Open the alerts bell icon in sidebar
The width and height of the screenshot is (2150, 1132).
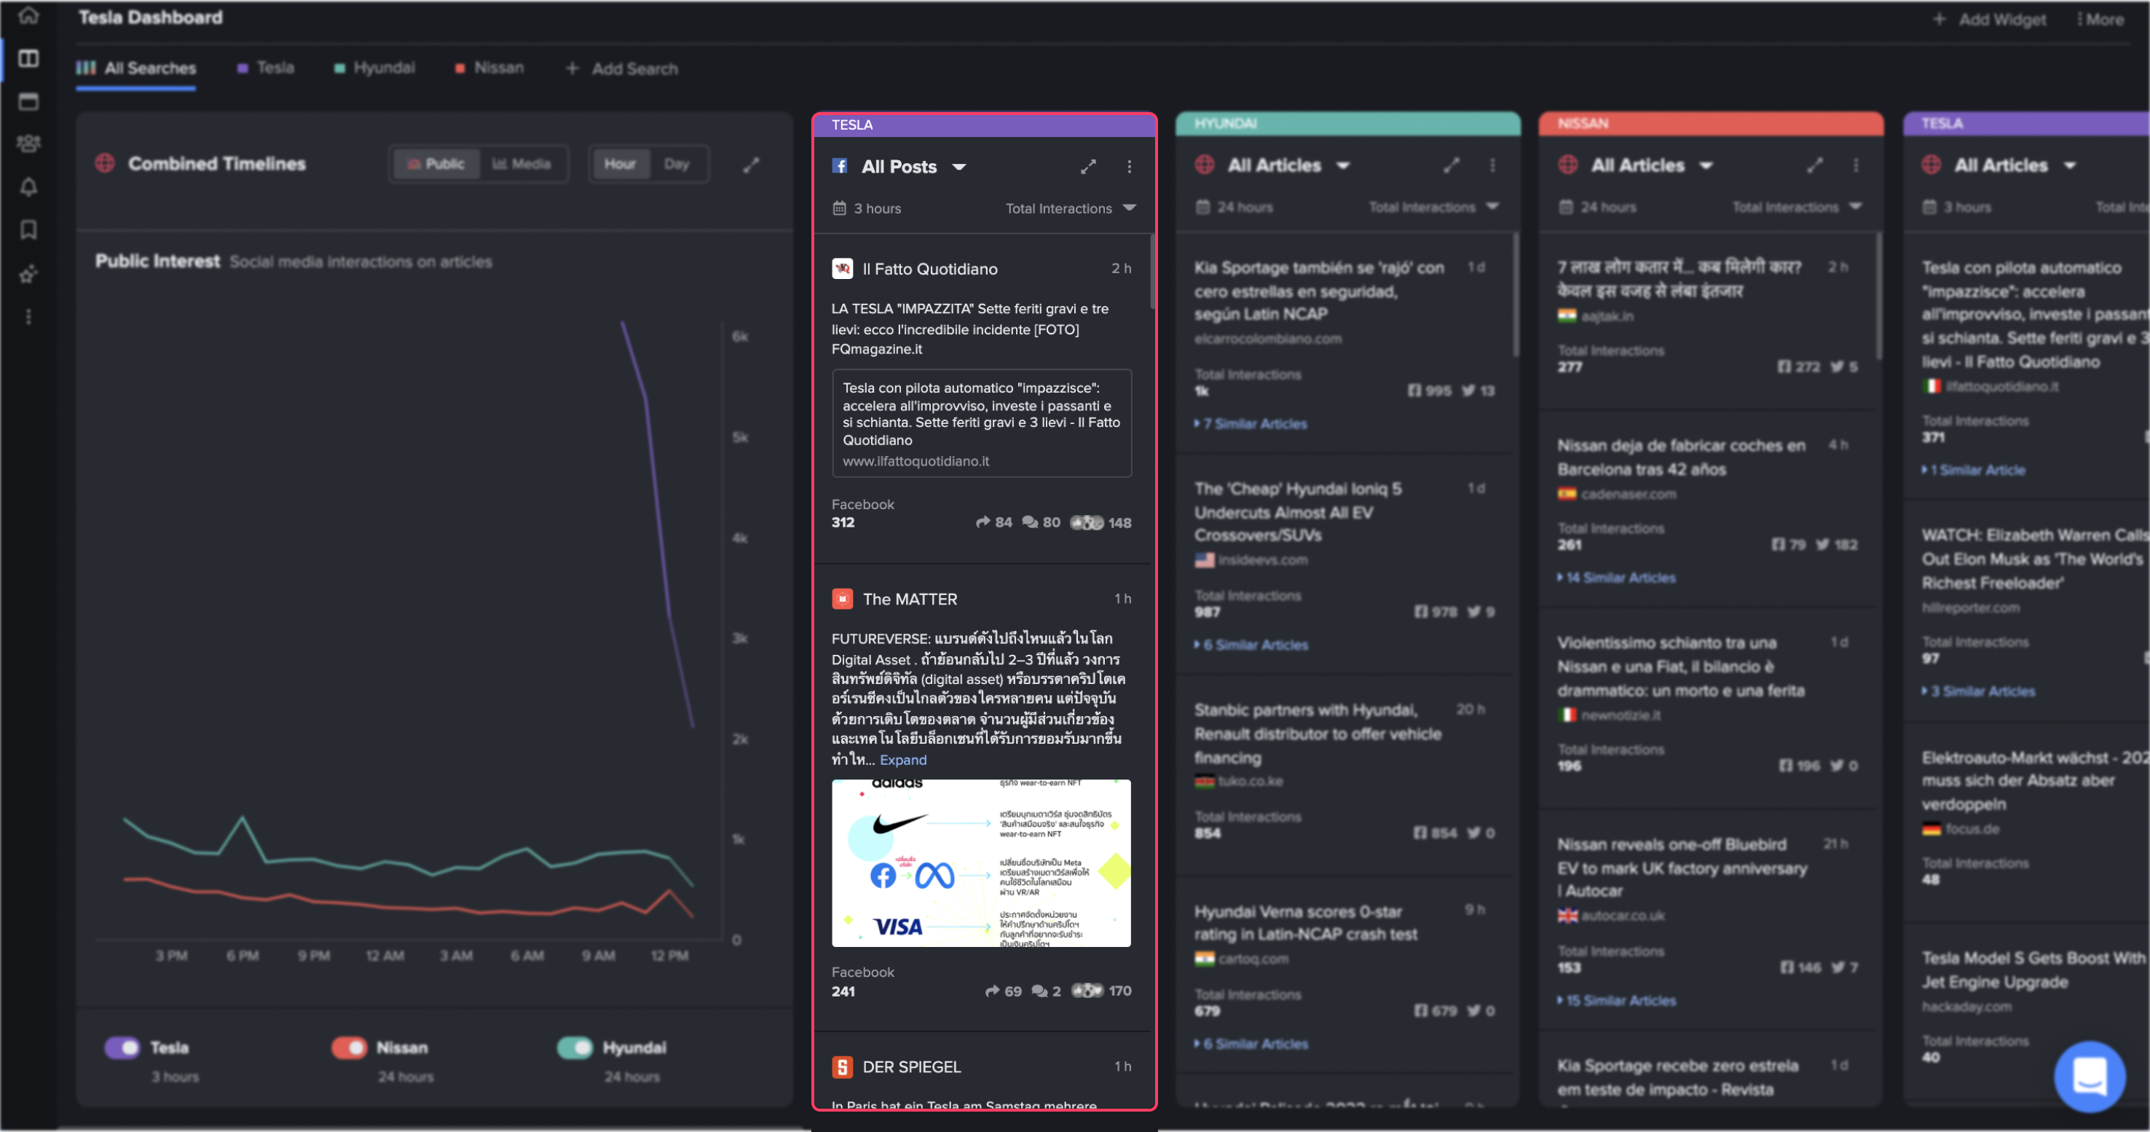[x=28, y=187]
